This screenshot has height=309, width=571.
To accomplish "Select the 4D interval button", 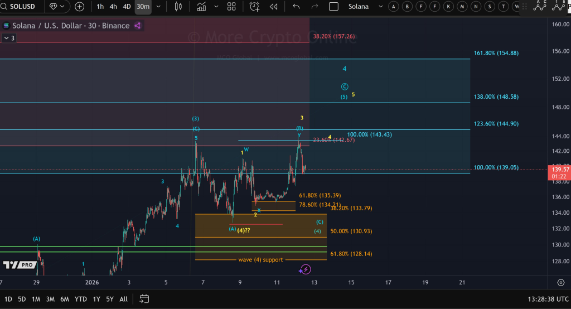I will click(127, 7).
